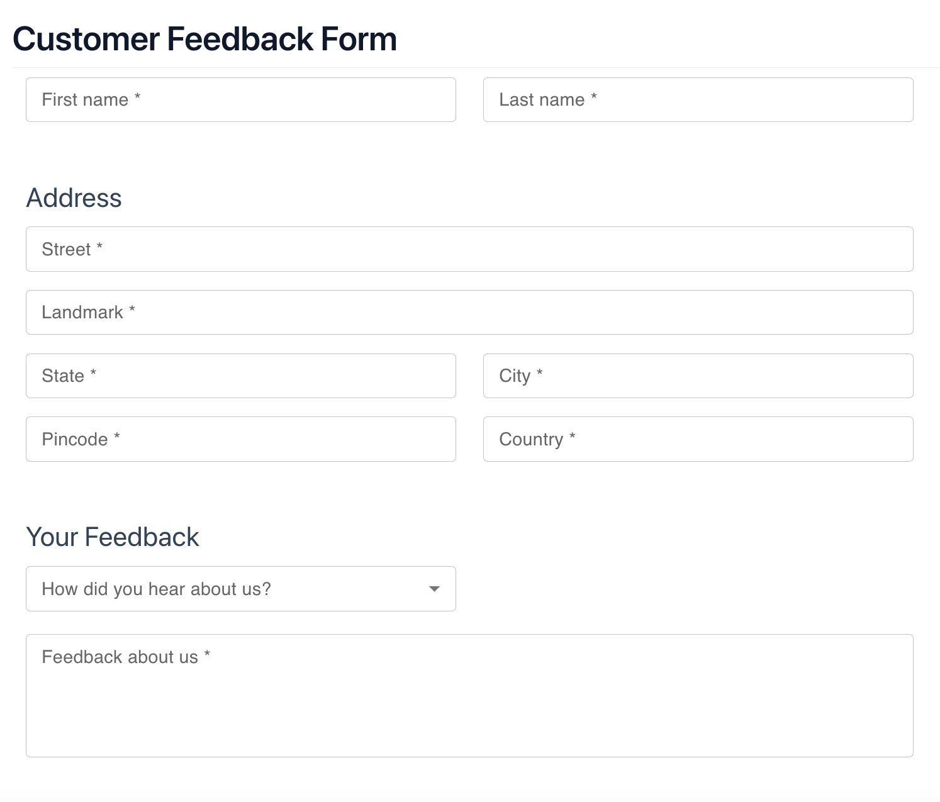Click the Street field placeholder text
940x802 pixels.
70,249
